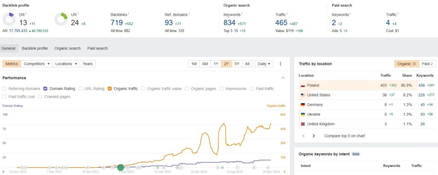Open Backlinks count 719
Image resolution: width=438 pixels, height=175 pixels.
[117, 23]
